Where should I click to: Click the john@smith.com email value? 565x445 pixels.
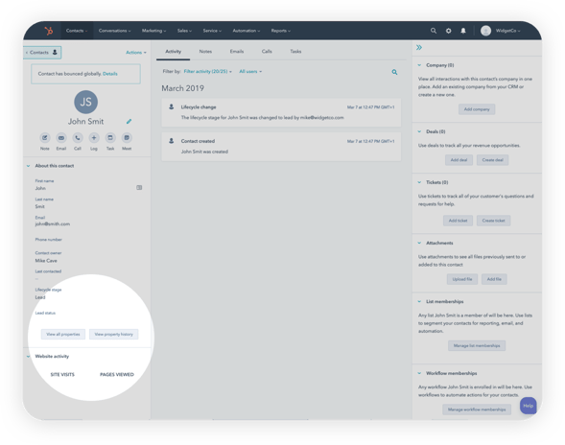[53, 224]
